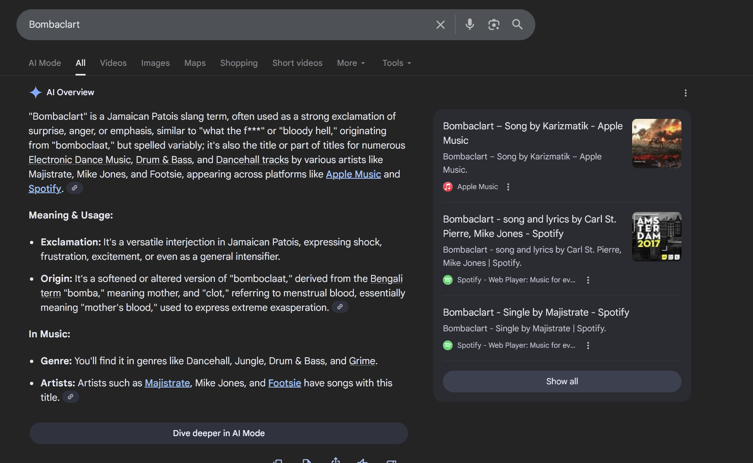Go to the Maps tab

click(195, 63)
